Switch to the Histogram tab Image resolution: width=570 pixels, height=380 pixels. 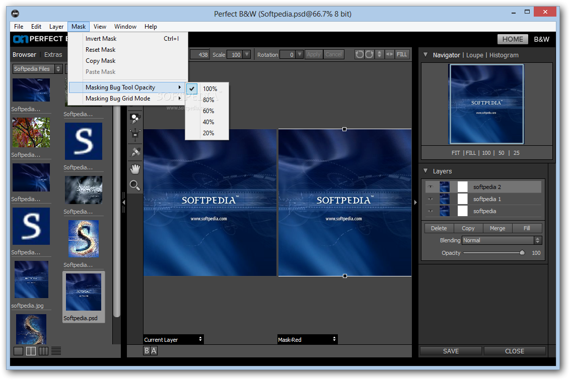tap(504, 55)
